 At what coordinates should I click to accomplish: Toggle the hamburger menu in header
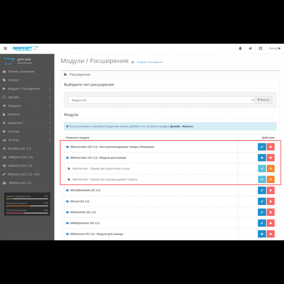coord(5,48)
